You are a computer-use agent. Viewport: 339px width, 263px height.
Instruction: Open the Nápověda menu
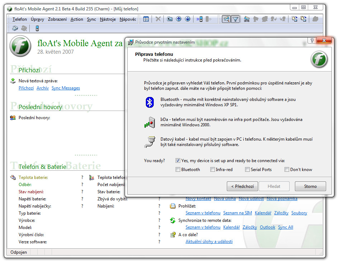(x=128, y=19)
